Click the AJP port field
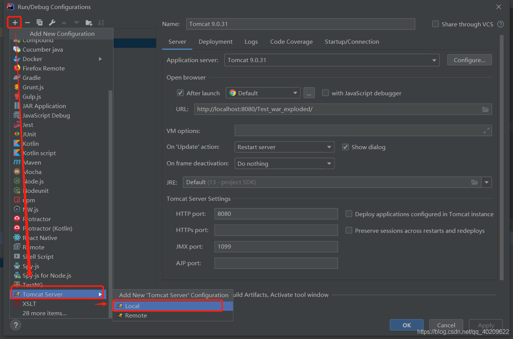The width and height of the screenshot is (513, 339). point(276,263)
